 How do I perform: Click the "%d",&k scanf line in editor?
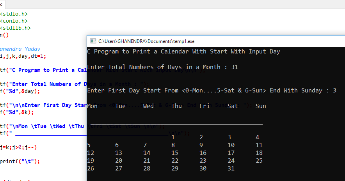point(17,112)
